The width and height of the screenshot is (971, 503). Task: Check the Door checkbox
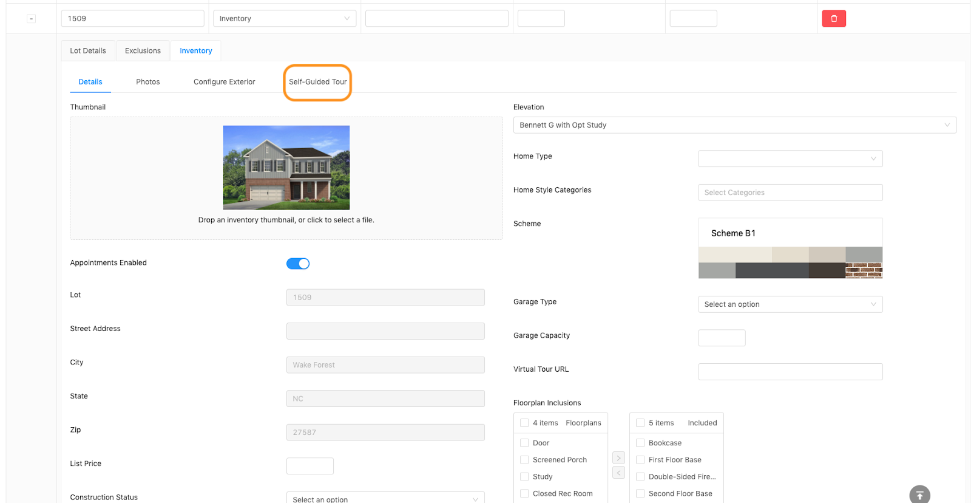(524, 443)
